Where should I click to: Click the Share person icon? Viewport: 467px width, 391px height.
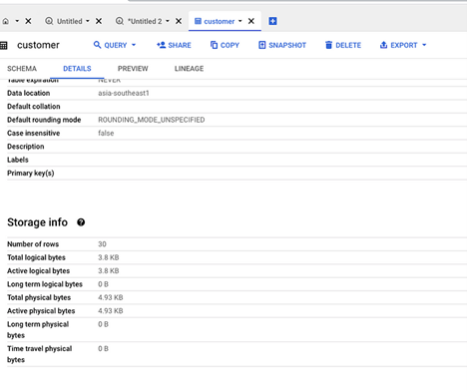click(x=161, y=45)
